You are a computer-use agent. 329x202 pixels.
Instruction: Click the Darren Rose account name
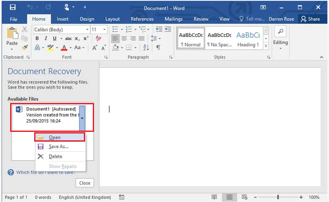281,19
